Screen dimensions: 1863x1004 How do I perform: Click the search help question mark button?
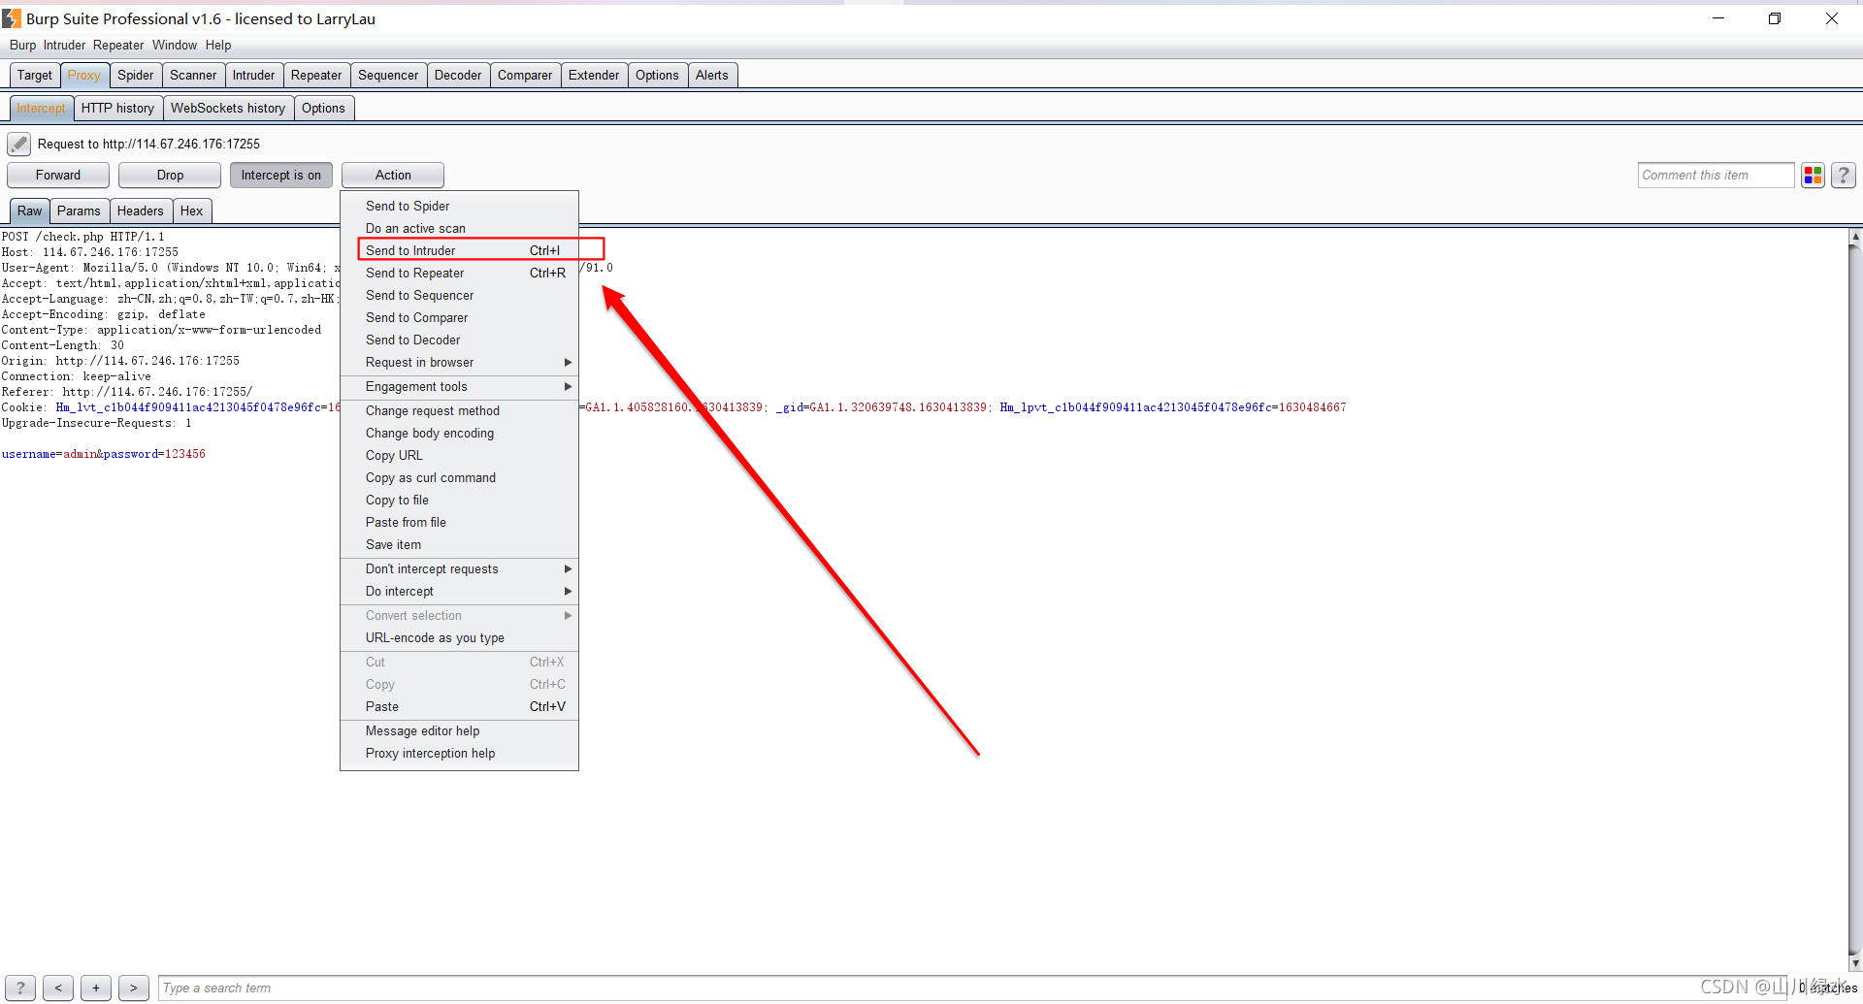pyautogui.click(x=20, y=988)
